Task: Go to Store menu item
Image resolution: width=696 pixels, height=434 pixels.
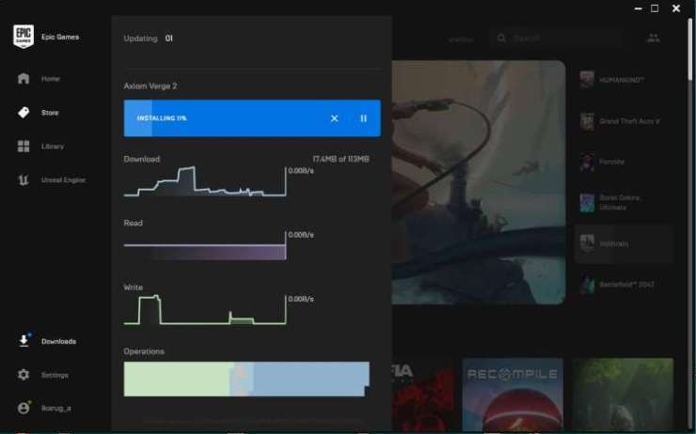Action: tap(50, 113)
